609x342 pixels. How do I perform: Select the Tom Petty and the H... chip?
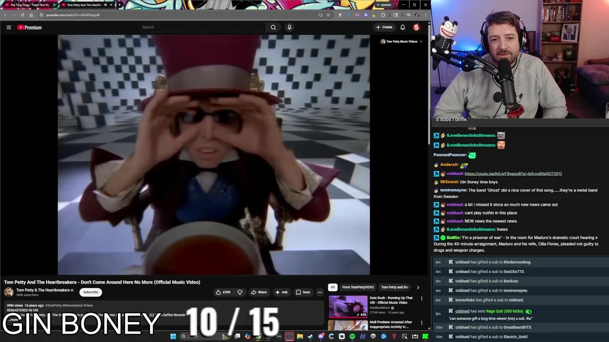tap(395, 287)
